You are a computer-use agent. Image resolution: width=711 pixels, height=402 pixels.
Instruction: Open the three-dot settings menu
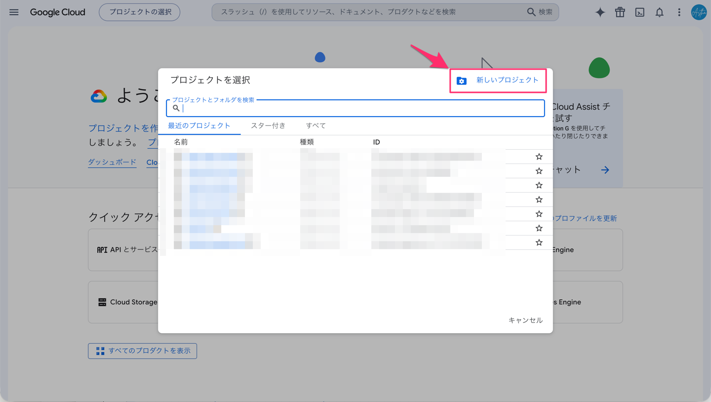tap(679, 12)
